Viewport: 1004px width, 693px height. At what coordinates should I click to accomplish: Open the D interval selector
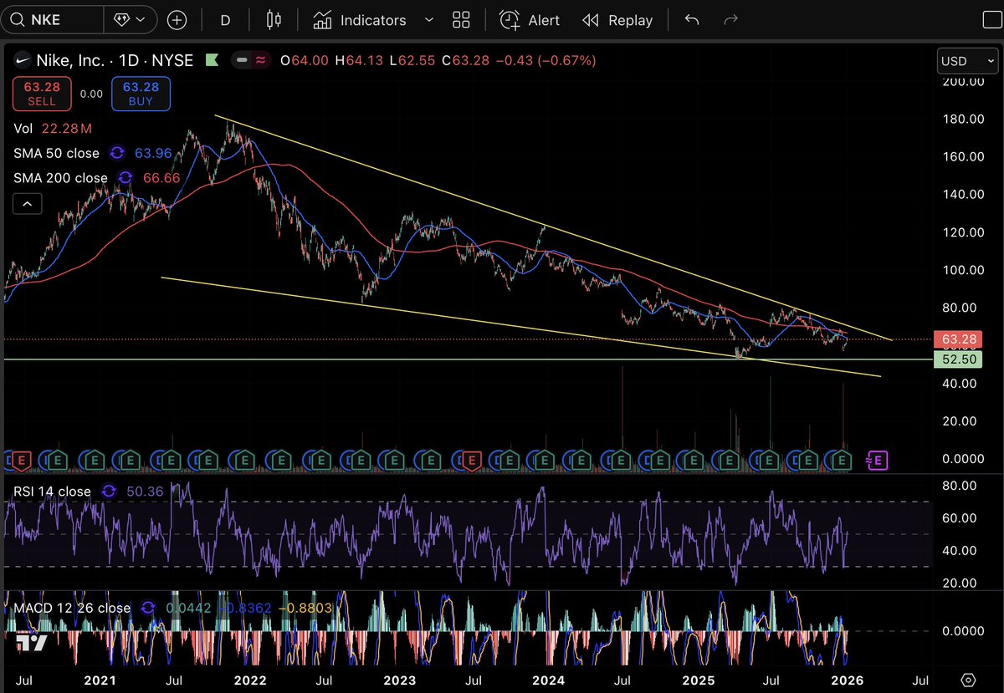coord(225,20)
